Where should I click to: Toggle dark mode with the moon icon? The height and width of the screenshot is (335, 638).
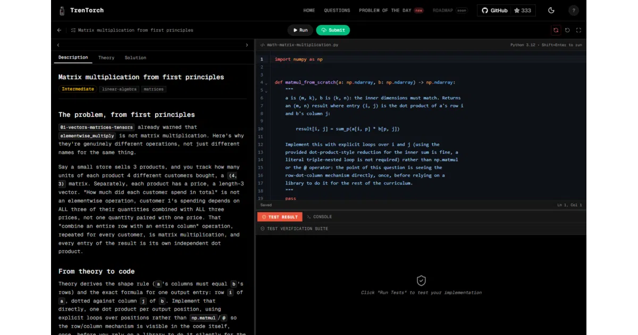pos(551,10)
